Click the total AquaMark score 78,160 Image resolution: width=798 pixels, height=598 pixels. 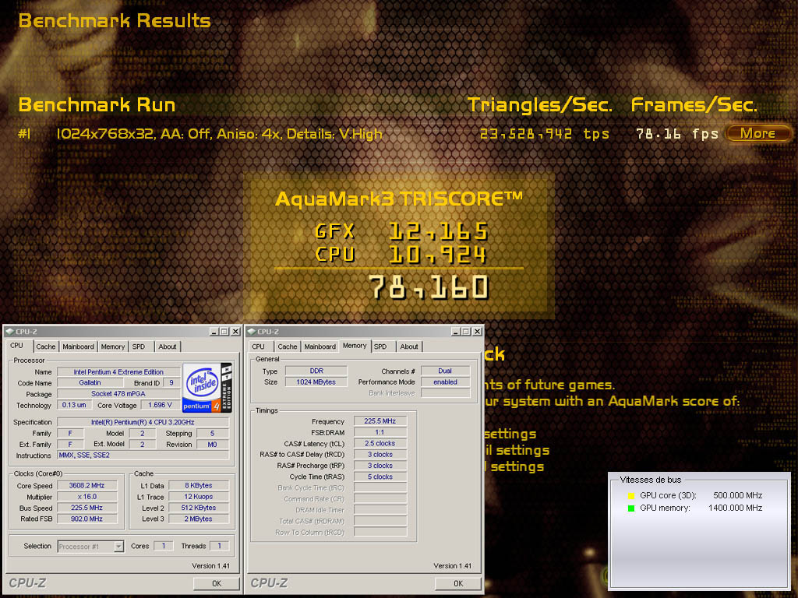pyautogui.click(x=429, y=287)
